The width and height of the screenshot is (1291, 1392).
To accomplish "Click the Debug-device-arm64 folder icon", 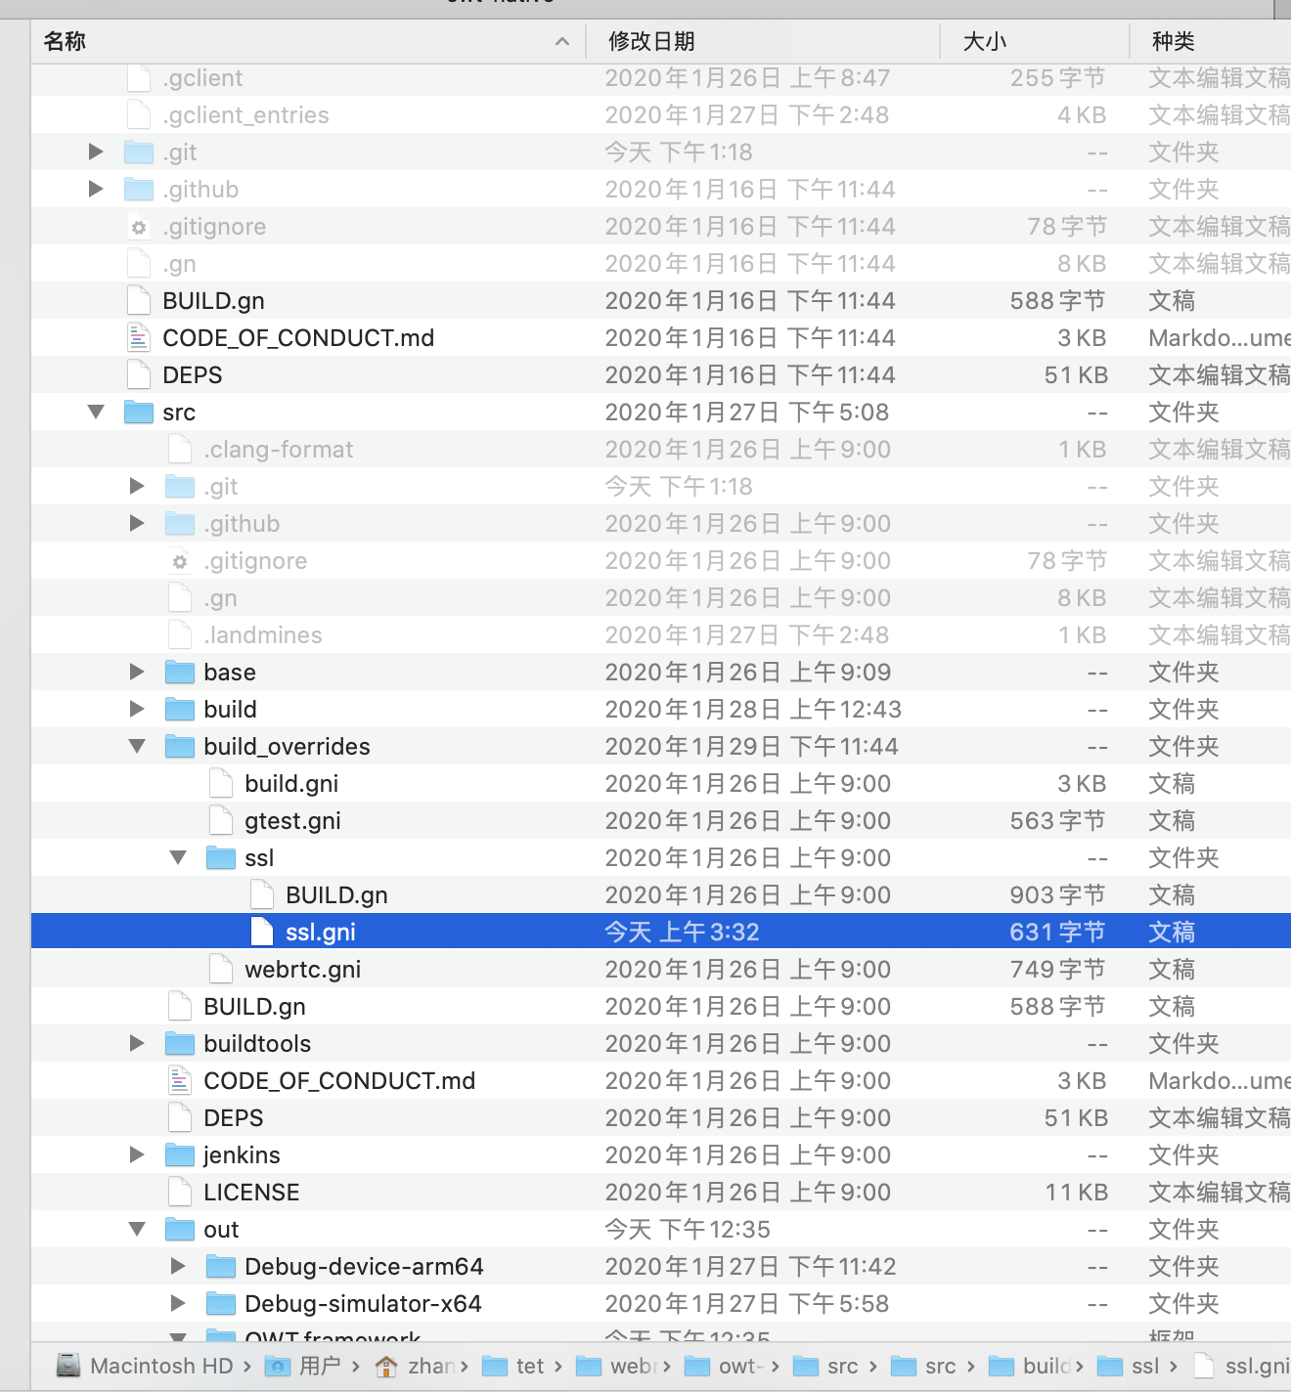I will pos(221,1266).
